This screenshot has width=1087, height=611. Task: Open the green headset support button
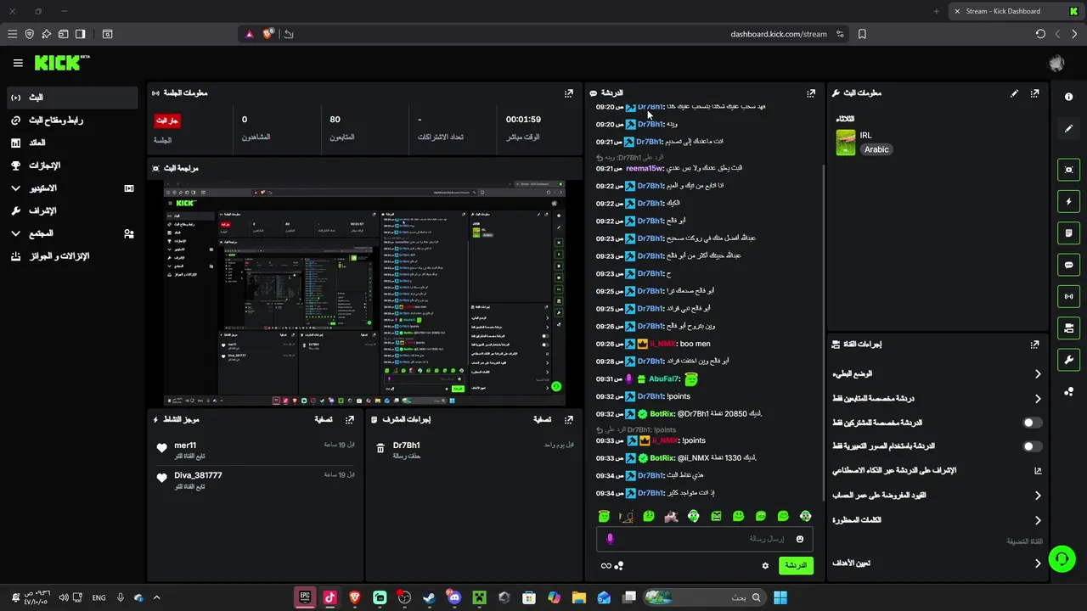(x=1062, y=558)
